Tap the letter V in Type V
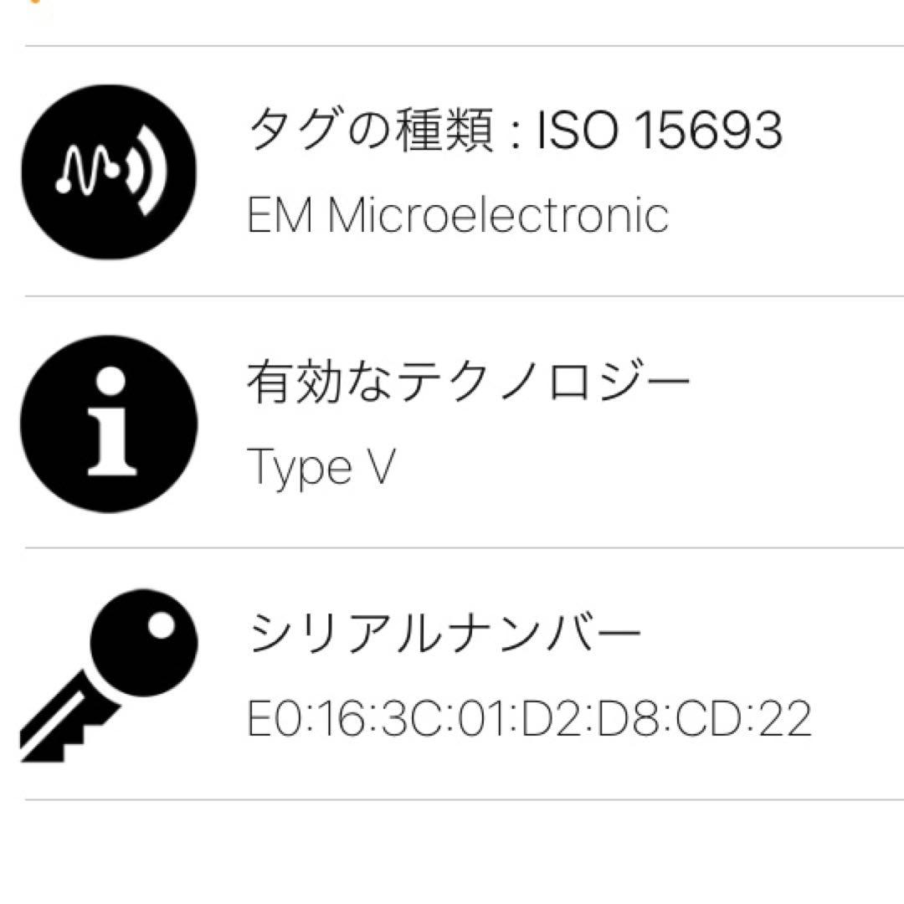The image size is (904, 904). 378,465
